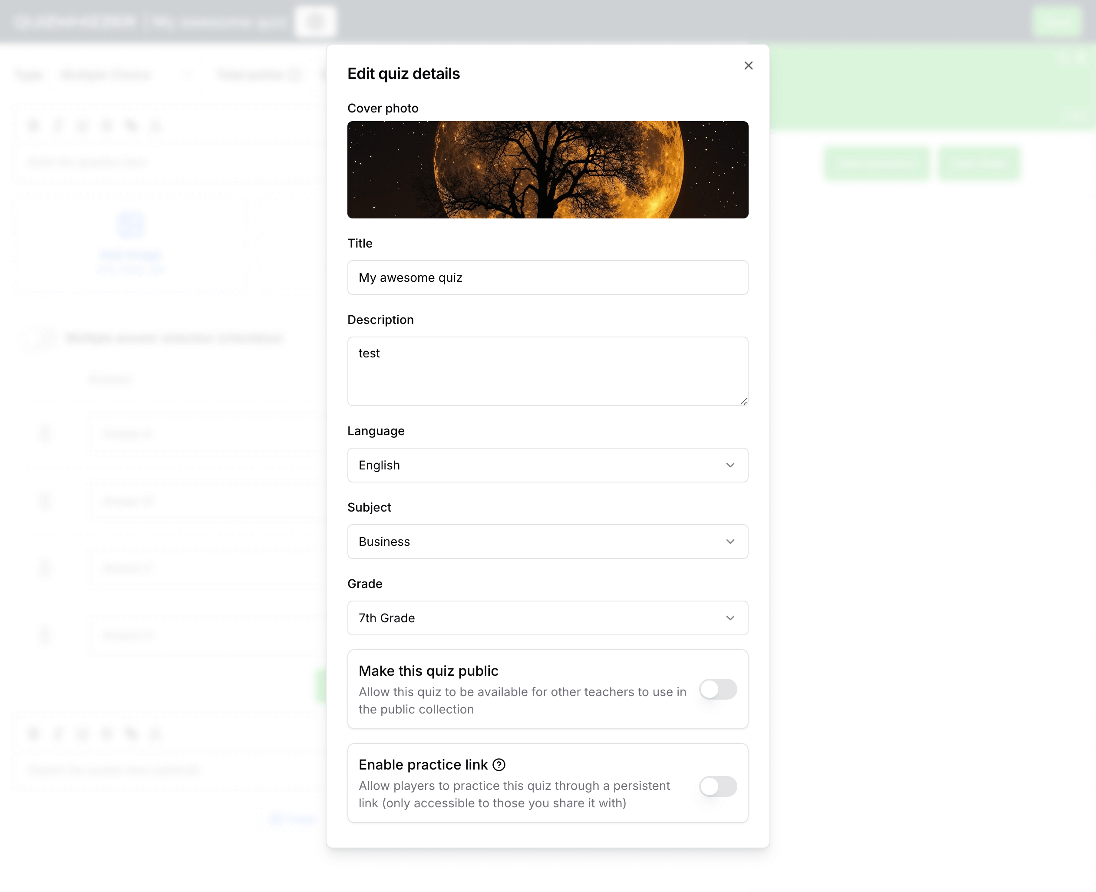Enable the practice link switch
This screenshot has width=1096, height=892.
718,786
